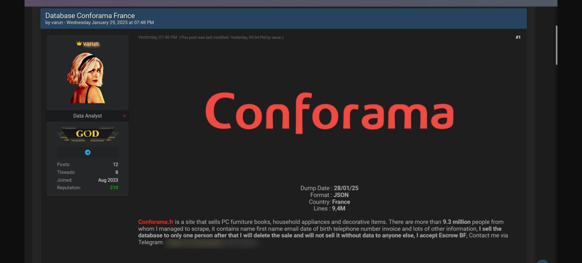582x263 pixels.
Task: Click the post timestamp Yesterday, 07:48 PM
Action: pyautogui.click(x=157, y=37)
